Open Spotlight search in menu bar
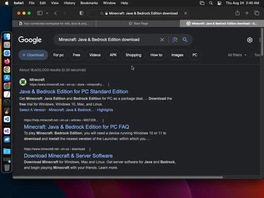The height and width of the screenshot is (198, 264). (x=211, y=3)
